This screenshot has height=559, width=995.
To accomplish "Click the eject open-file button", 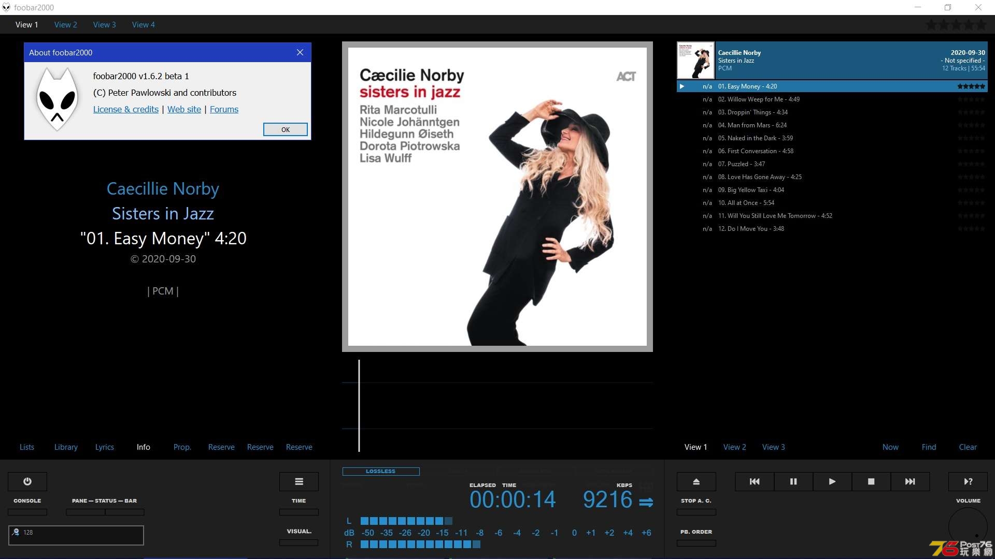I will click(696, 481).
